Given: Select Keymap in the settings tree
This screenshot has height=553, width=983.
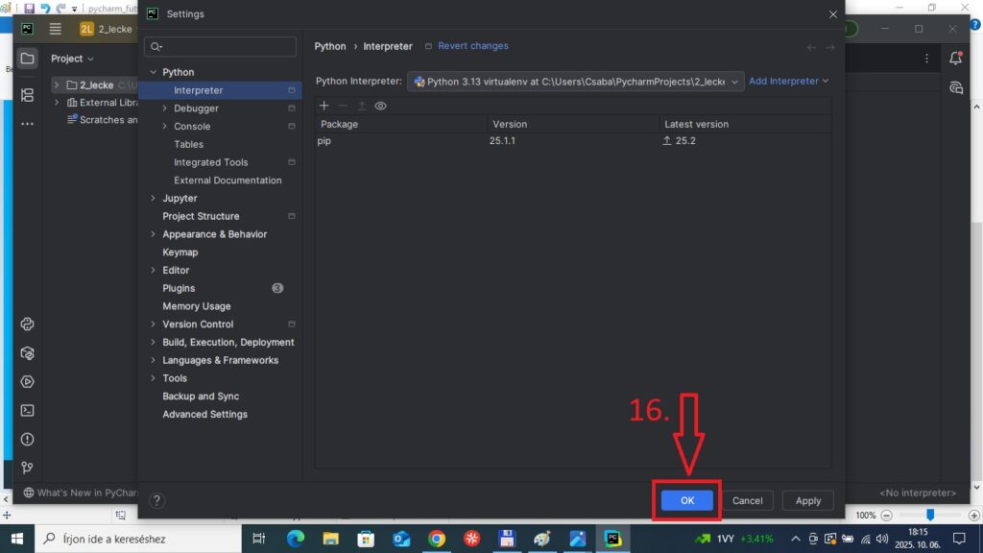Looking at the screenshot, I should [180, 252].
